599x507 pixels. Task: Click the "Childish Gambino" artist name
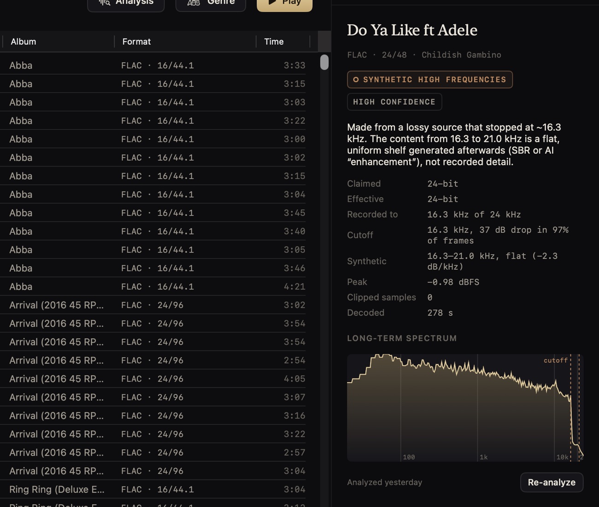pos(461,55)
